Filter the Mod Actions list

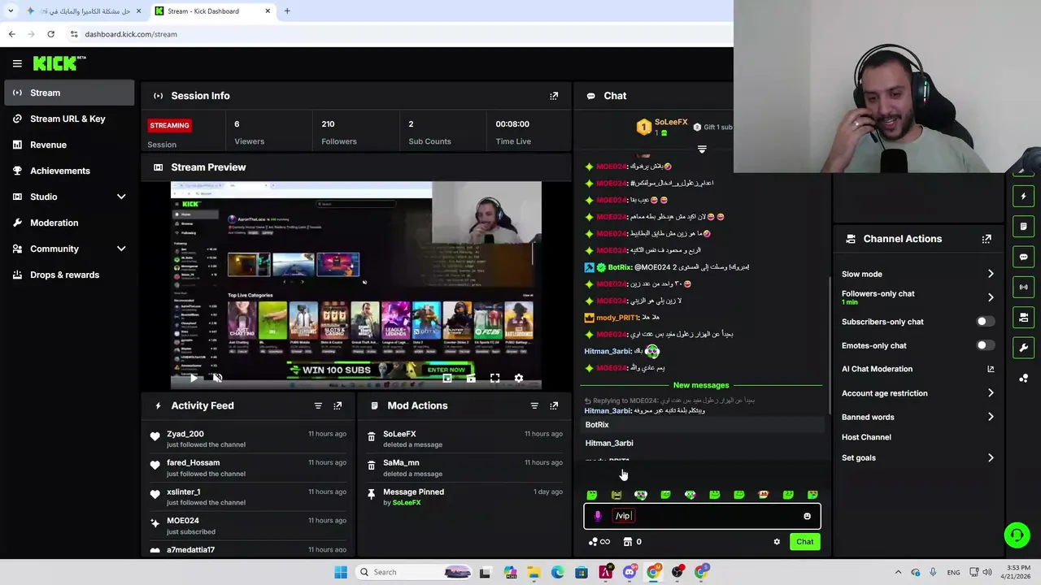click(534, 405)
